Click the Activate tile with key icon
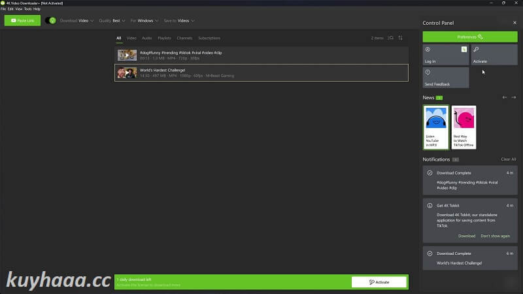 coord(494,55)
